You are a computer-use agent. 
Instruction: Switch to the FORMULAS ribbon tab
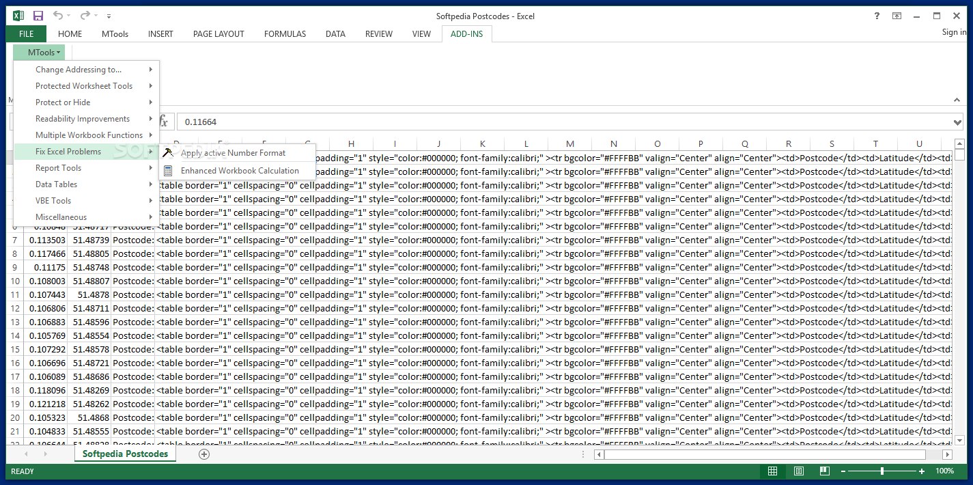tap(285, 33)
